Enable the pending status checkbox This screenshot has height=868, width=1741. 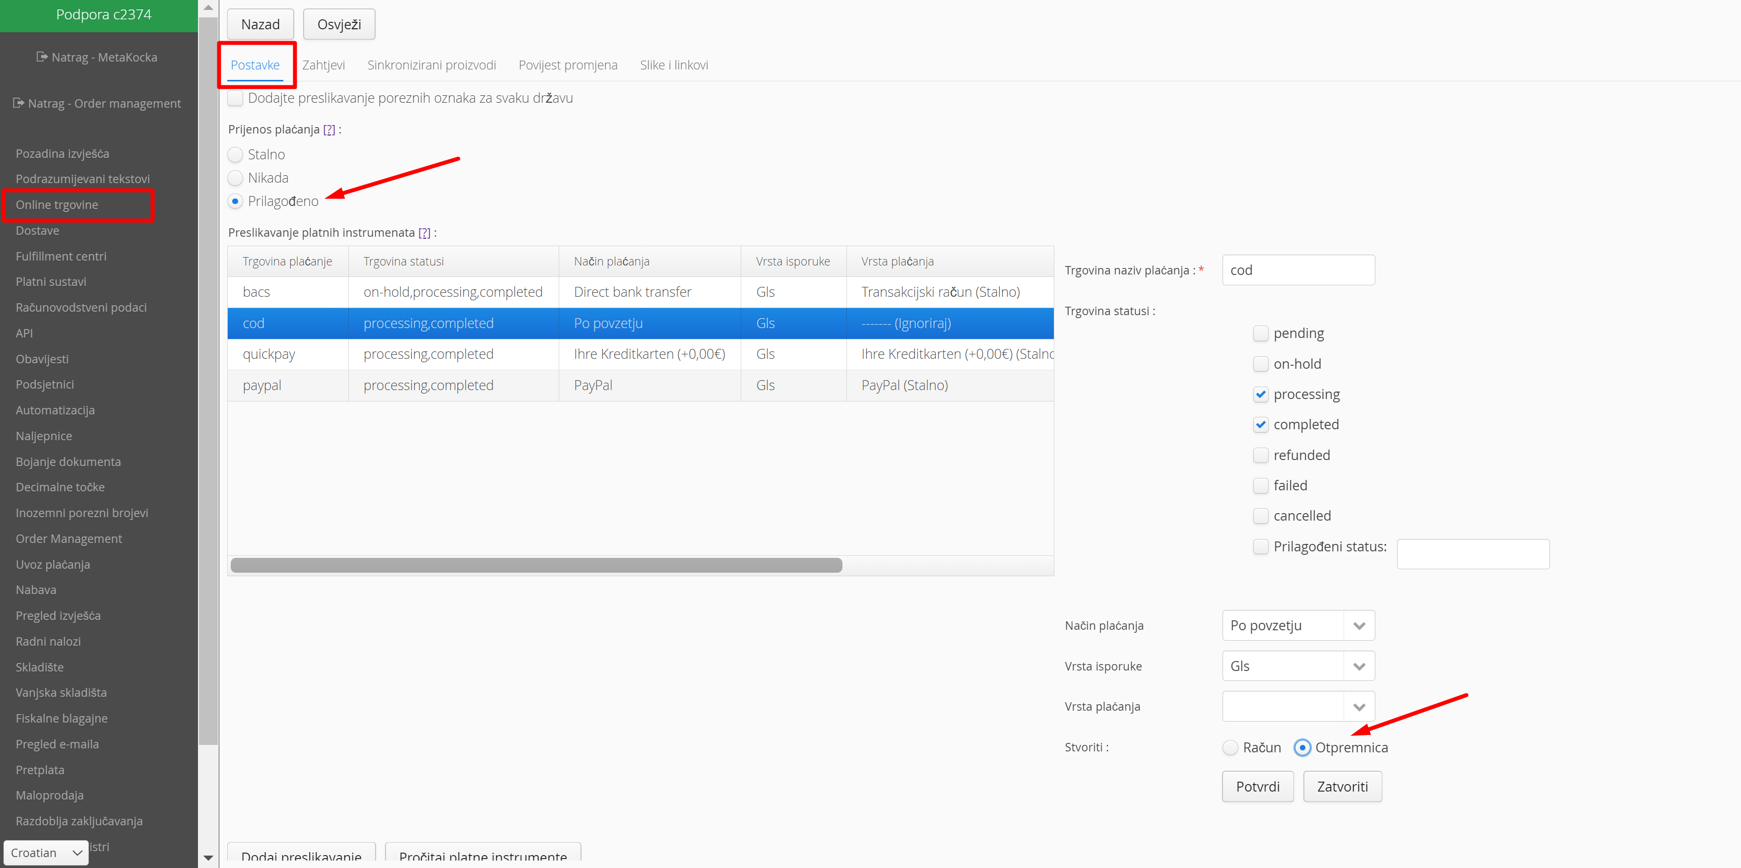1260,334
